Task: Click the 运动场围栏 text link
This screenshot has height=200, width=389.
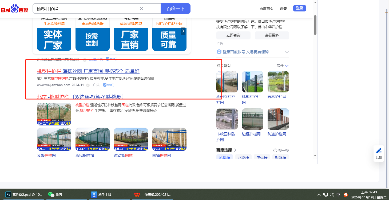Action: pyautogui.click(x=123, y=155)
